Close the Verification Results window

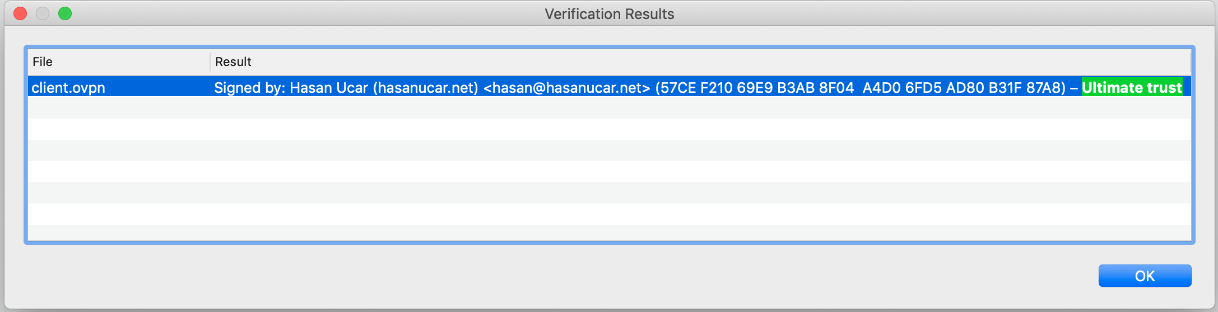click(x=20, y=13)
